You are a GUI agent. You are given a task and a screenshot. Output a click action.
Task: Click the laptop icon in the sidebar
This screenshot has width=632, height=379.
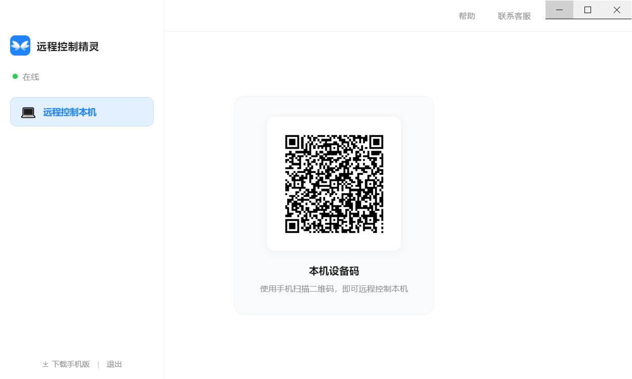pyautogui.click(x=28, y=112)
